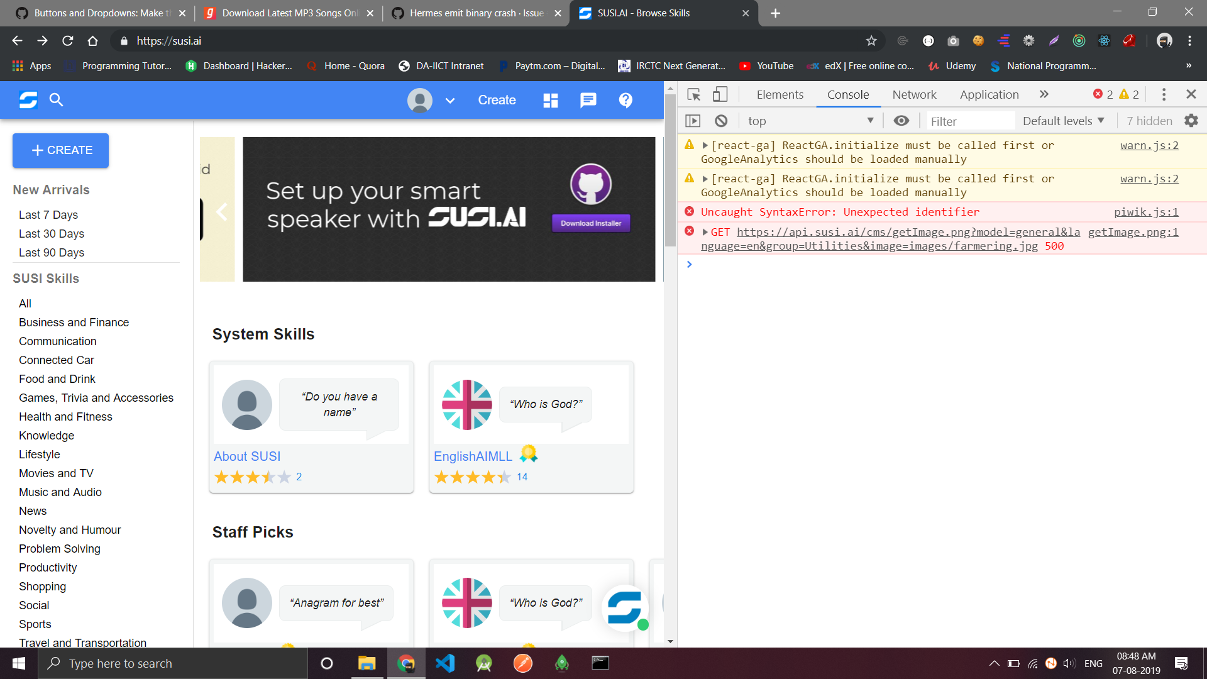
Task: Open the Knowledge skills category link
Action: tap(47, 435)
